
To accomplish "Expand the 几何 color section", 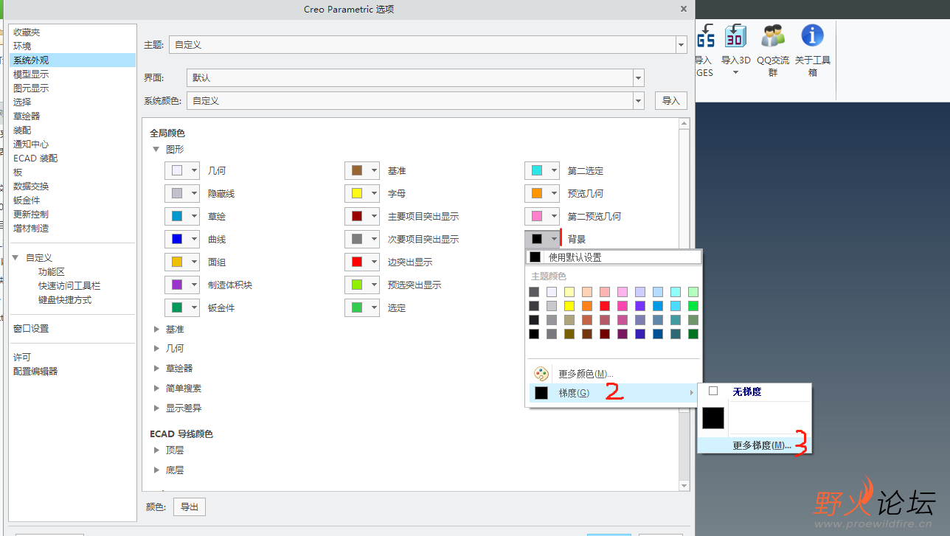I will (x=156, y=348).
